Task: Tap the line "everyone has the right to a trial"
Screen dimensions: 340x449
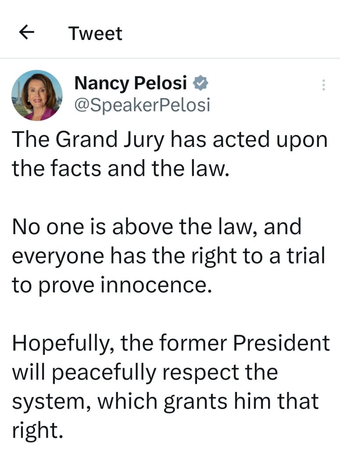Action: pos(168,256)
